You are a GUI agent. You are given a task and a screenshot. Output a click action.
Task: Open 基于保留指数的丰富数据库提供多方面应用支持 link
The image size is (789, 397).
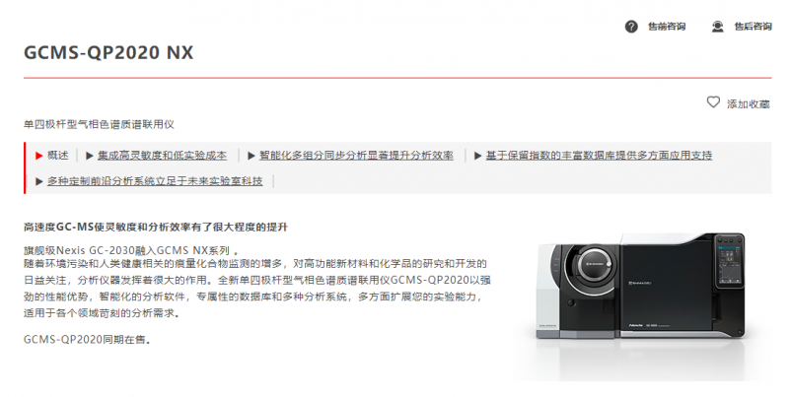pos(599,156)
